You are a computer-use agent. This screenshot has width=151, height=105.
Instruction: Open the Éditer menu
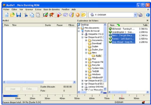tap(14, 10)
